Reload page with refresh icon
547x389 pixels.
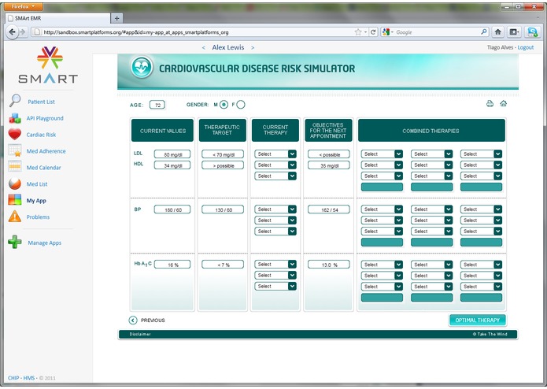(373, 32)
